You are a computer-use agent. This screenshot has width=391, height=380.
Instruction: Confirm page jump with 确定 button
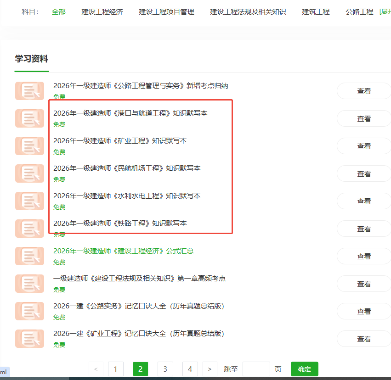pyautogui.click(x=305, y=369)
